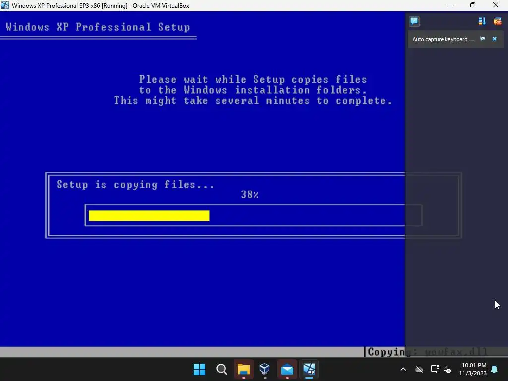The height and width of the screenshot is (381, 508).
Task: Open taskbar Search
Action: [222, 369]
